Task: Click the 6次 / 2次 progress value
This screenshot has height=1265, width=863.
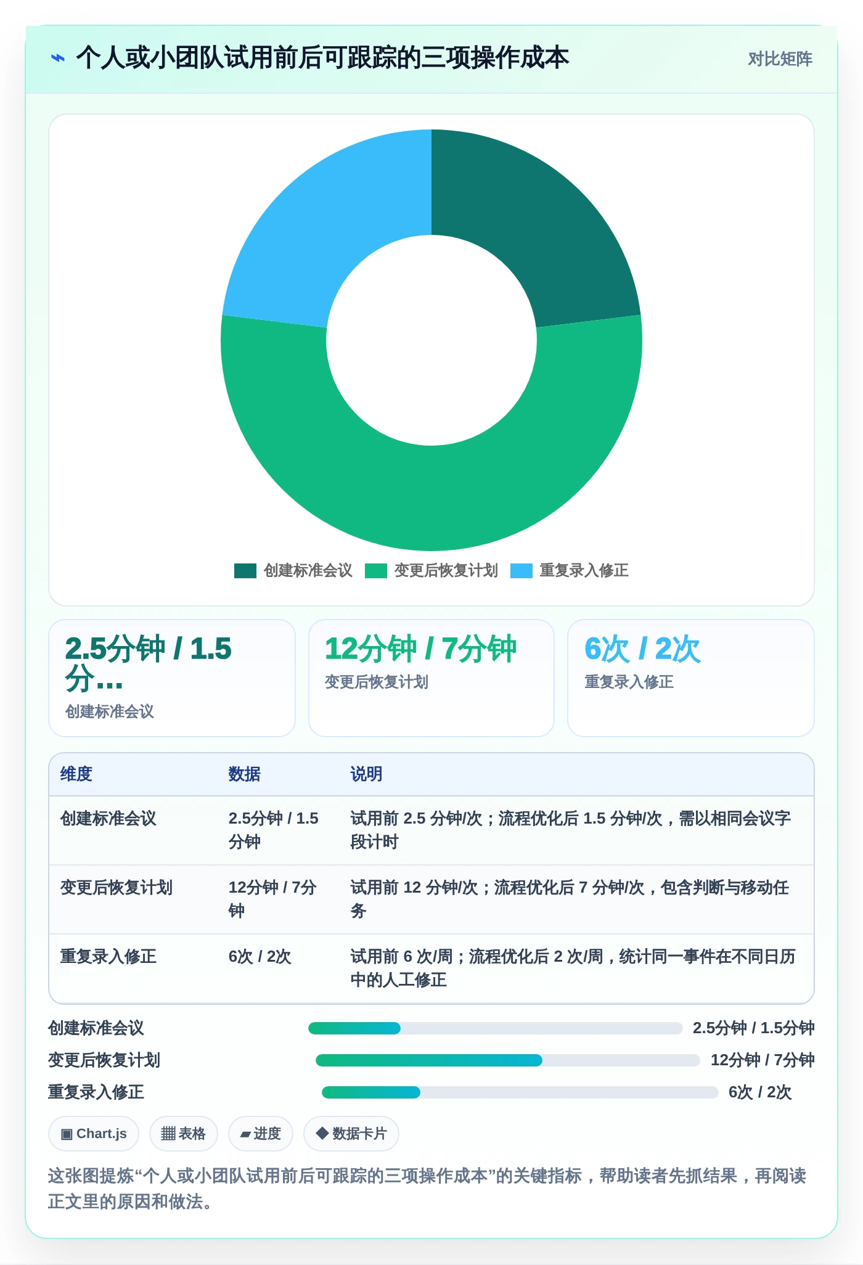Action: (760, 1092)
